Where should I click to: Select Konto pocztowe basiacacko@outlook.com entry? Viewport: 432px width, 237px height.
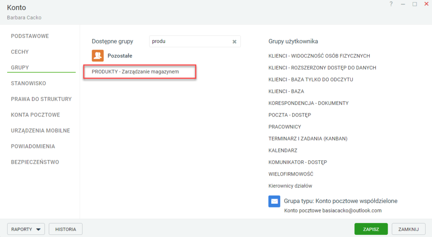coord(333,210)
